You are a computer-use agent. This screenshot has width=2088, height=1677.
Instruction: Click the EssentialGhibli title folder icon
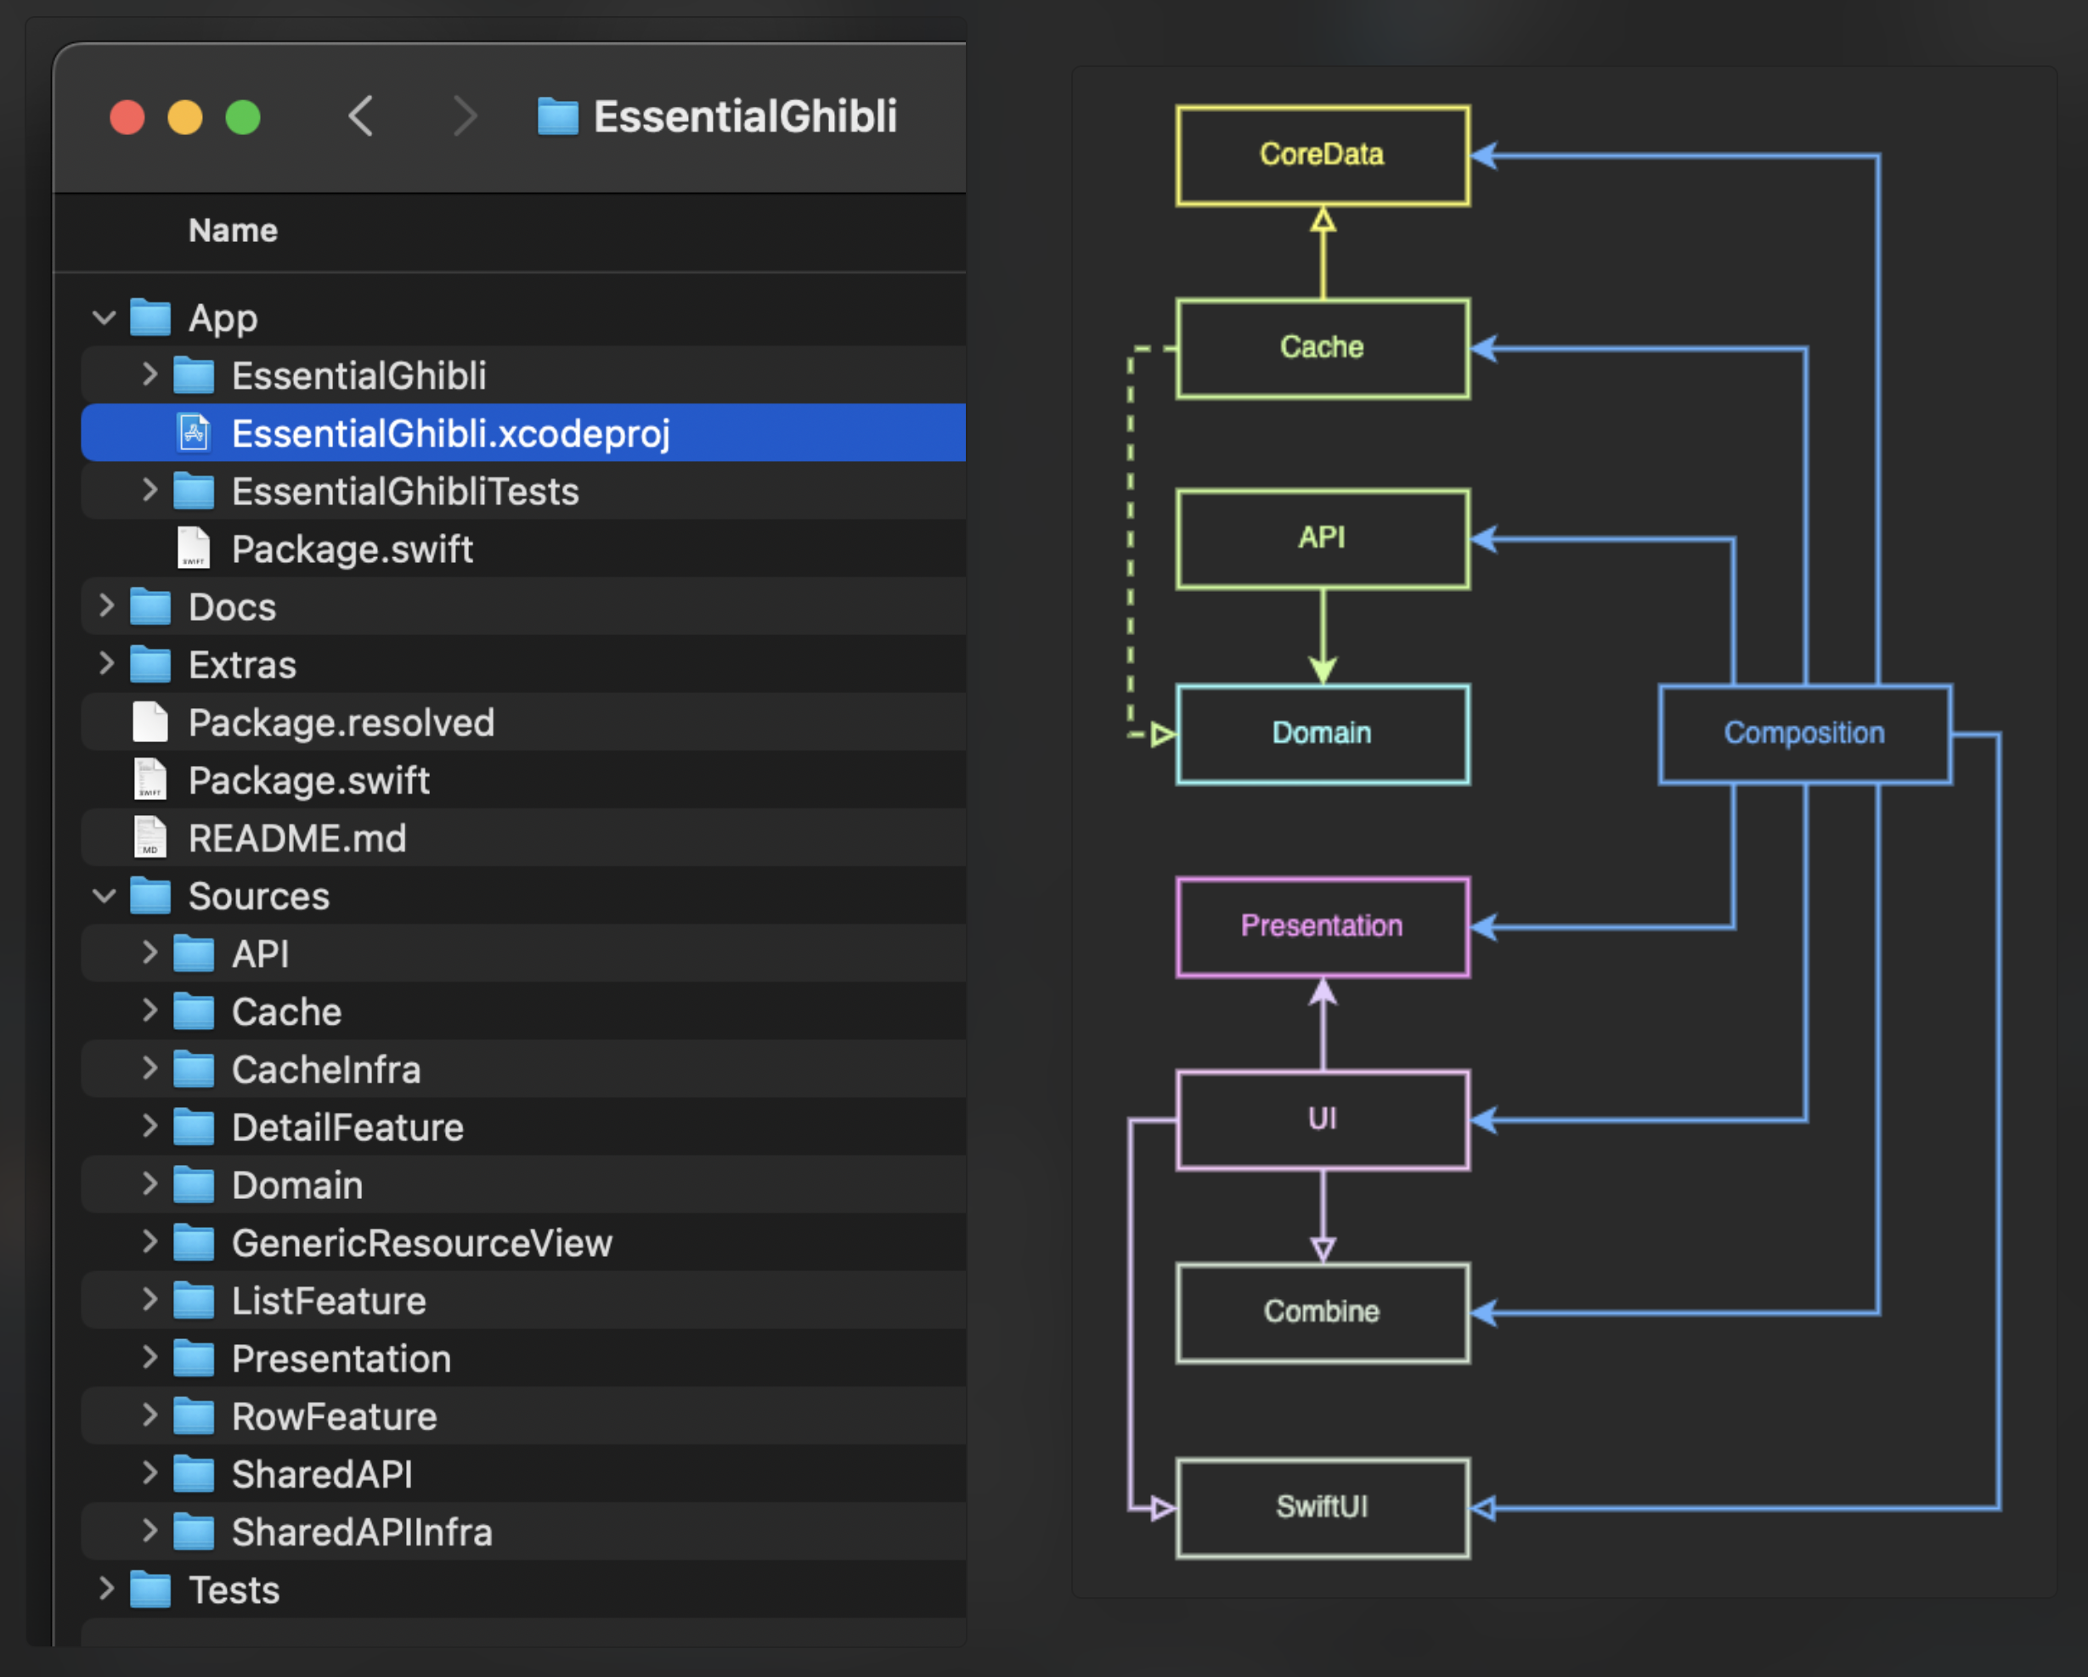pyautogui.click(x=558, y=117)
